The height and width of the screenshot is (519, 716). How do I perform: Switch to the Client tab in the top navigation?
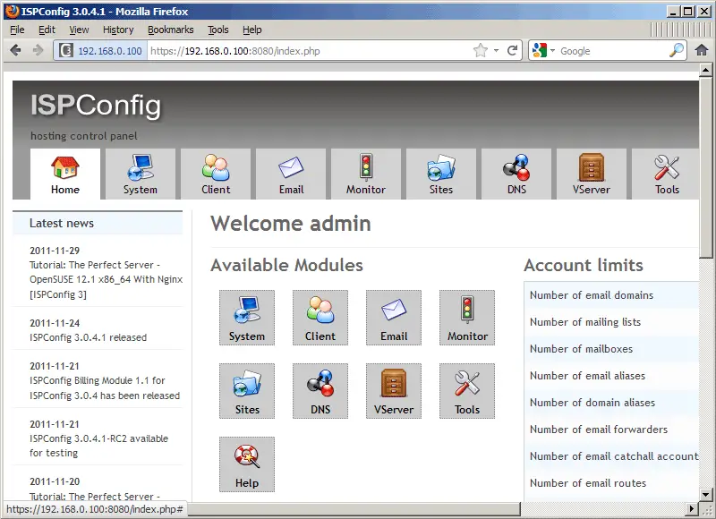pyautogui.click(x=216, y=174)
